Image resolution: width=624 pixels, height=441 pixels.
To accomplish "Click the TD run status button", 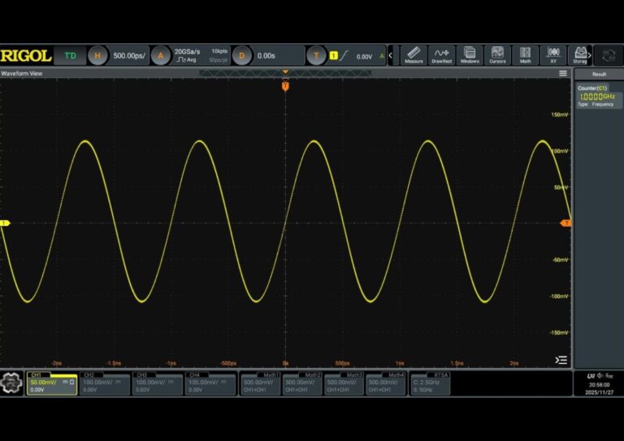I will tap(71, 56).
